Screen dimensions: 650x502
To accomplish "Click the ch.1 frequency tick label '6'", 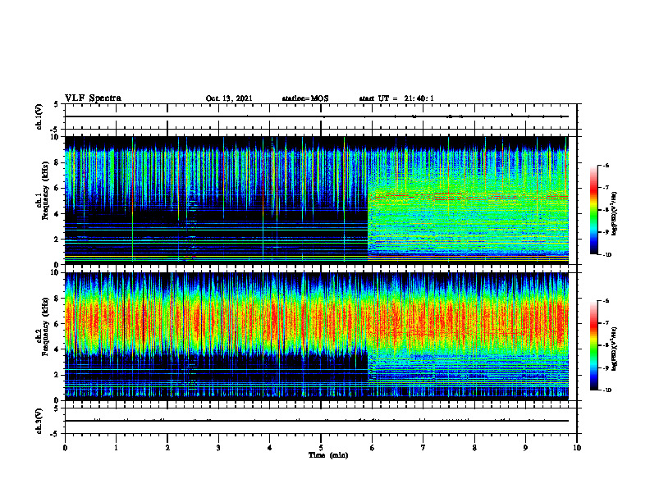I will (57, 188).
